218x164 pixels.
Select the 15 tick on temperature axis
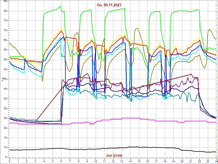coord(5,138)
